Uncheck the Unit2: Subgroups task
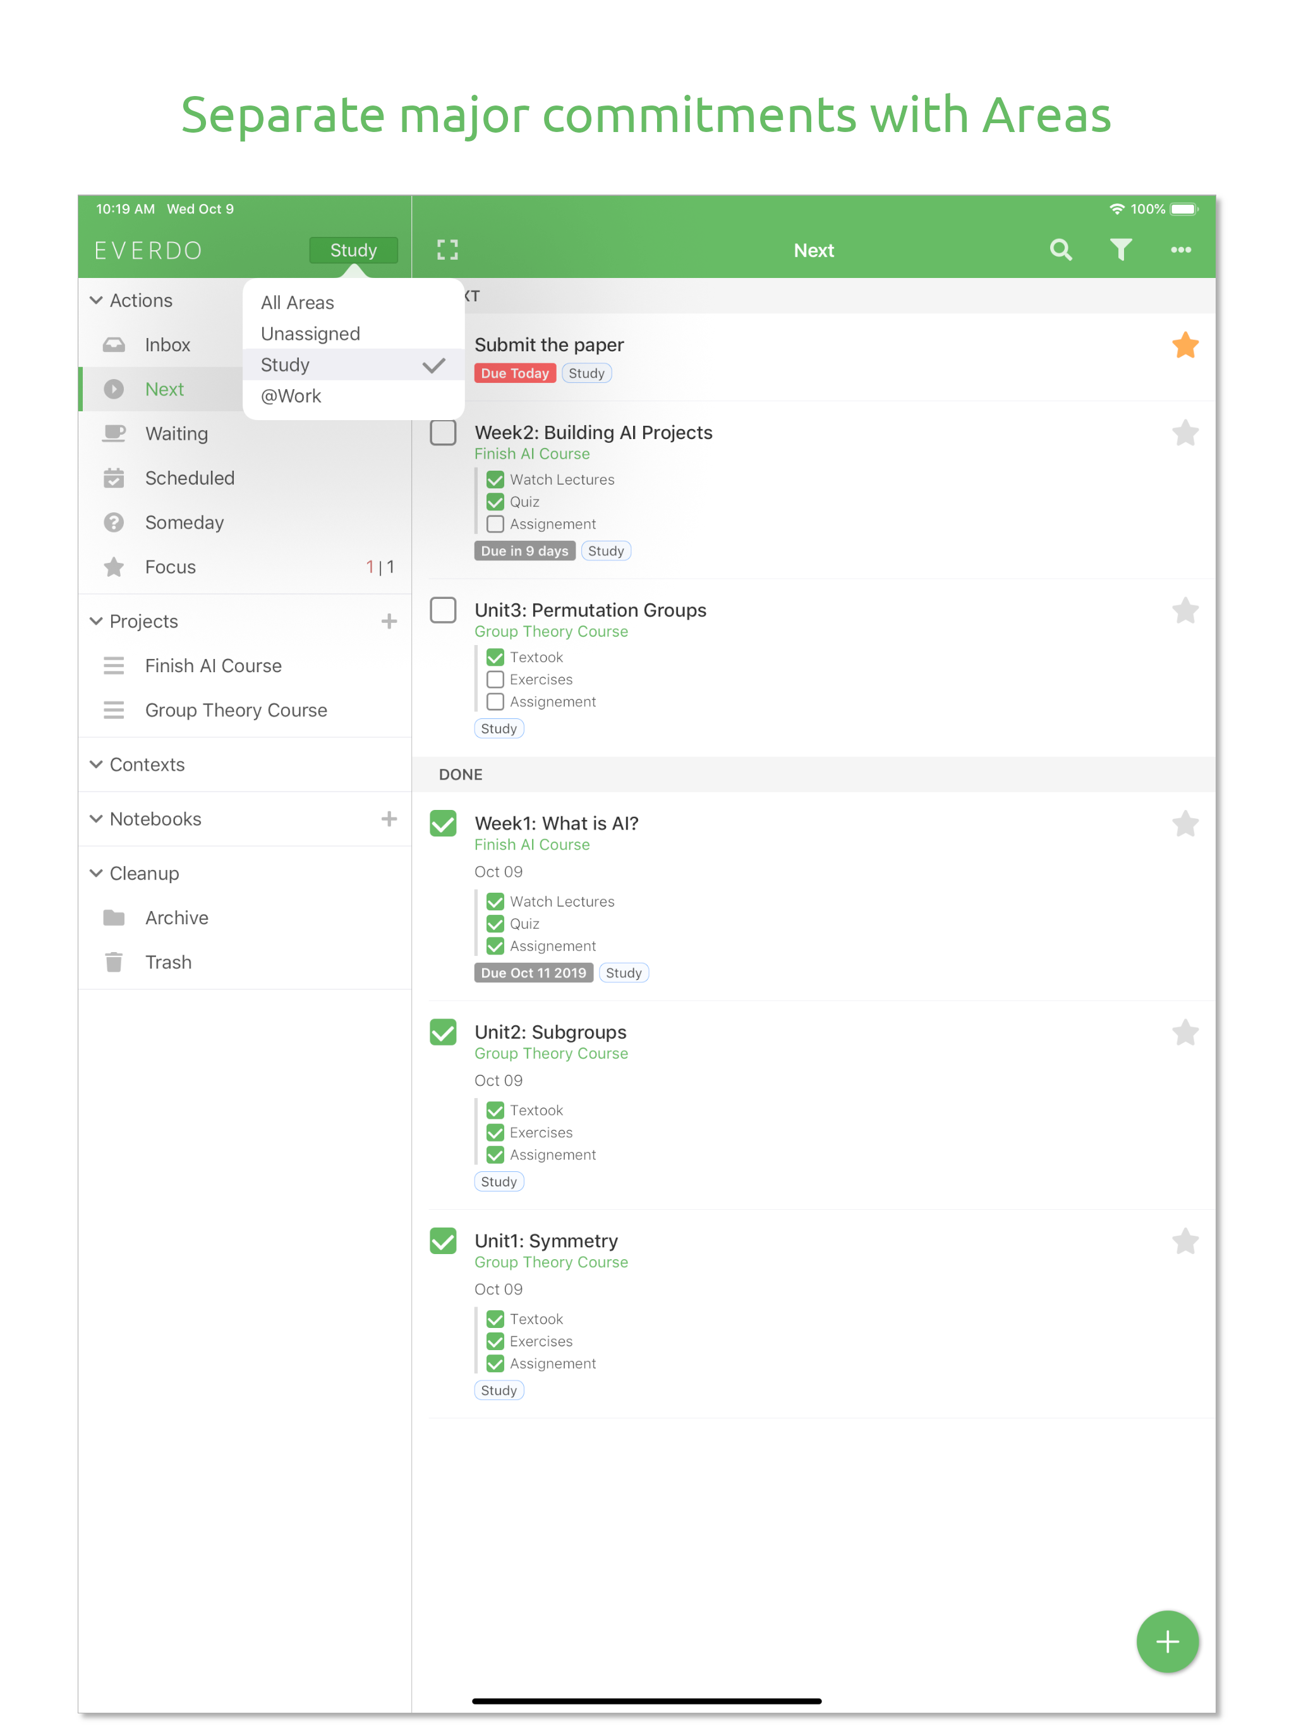This screenshot has width=1294, height=1726. pos(444,1033)
